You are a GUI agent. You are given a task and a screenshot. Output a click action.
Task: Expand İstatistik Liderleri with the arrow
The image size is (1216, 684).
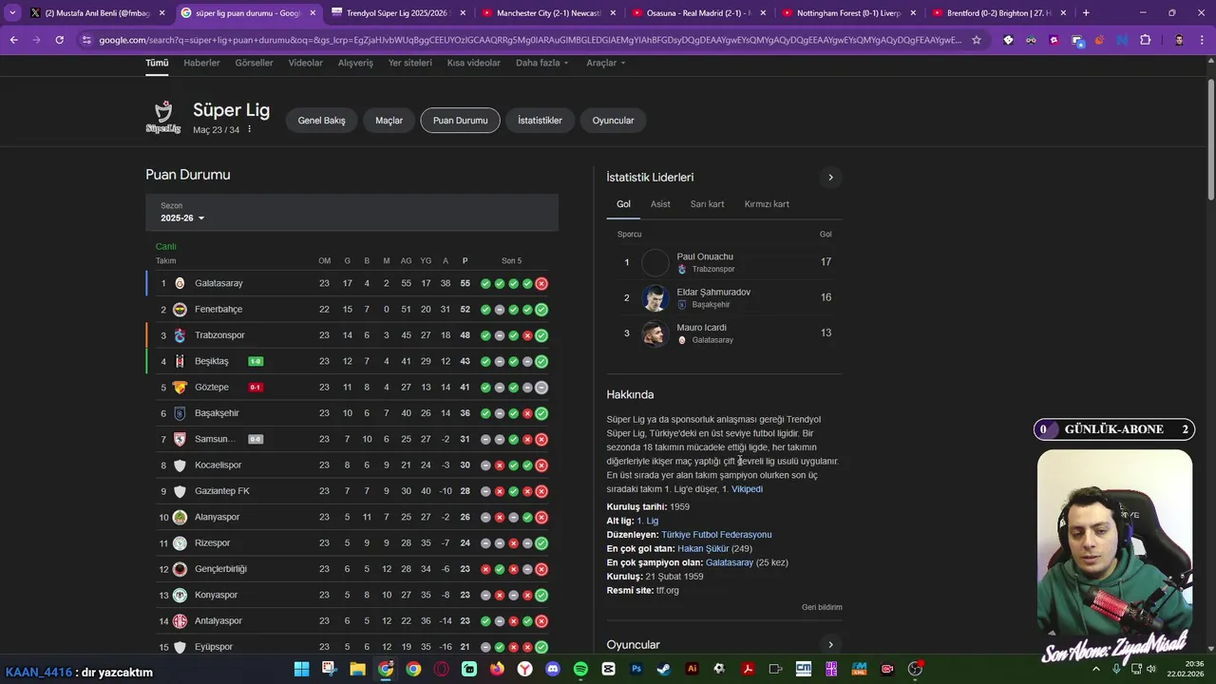point(830,178)
